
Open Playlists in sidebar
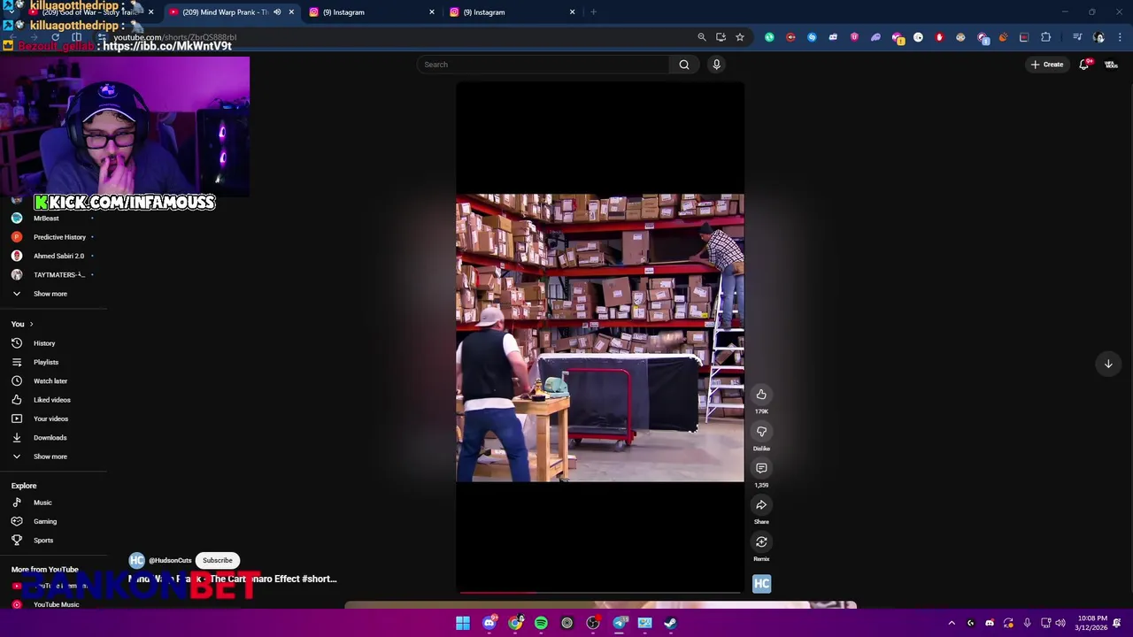click(46, 362)
